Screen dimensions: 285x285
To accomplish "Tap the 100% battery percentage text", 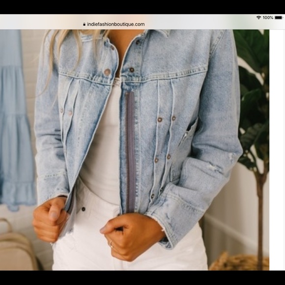I will tap(268, 18).
